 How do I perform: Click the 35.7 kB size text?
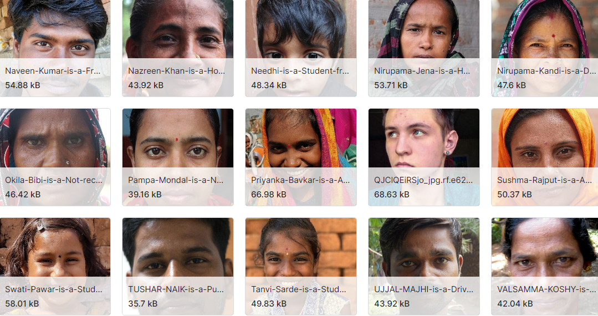(x=142, y=303)
